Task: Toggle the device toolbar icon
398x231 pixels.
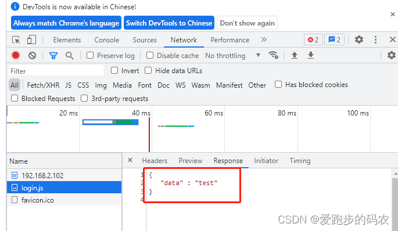Action: coord(32,40)
